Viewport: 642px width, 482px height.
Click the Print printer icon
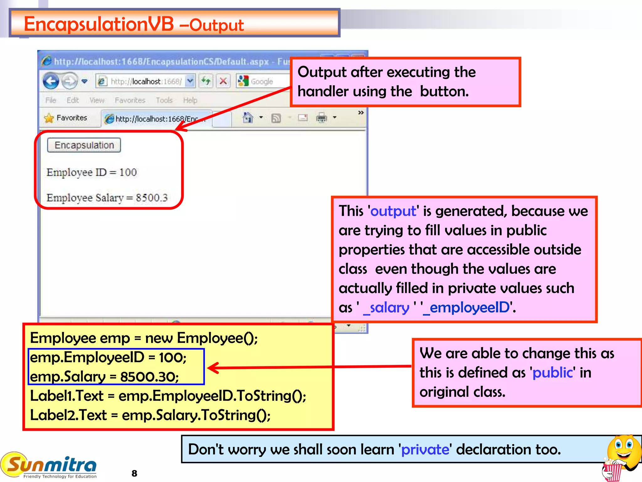pyautogui.click(x=321, y=118)
